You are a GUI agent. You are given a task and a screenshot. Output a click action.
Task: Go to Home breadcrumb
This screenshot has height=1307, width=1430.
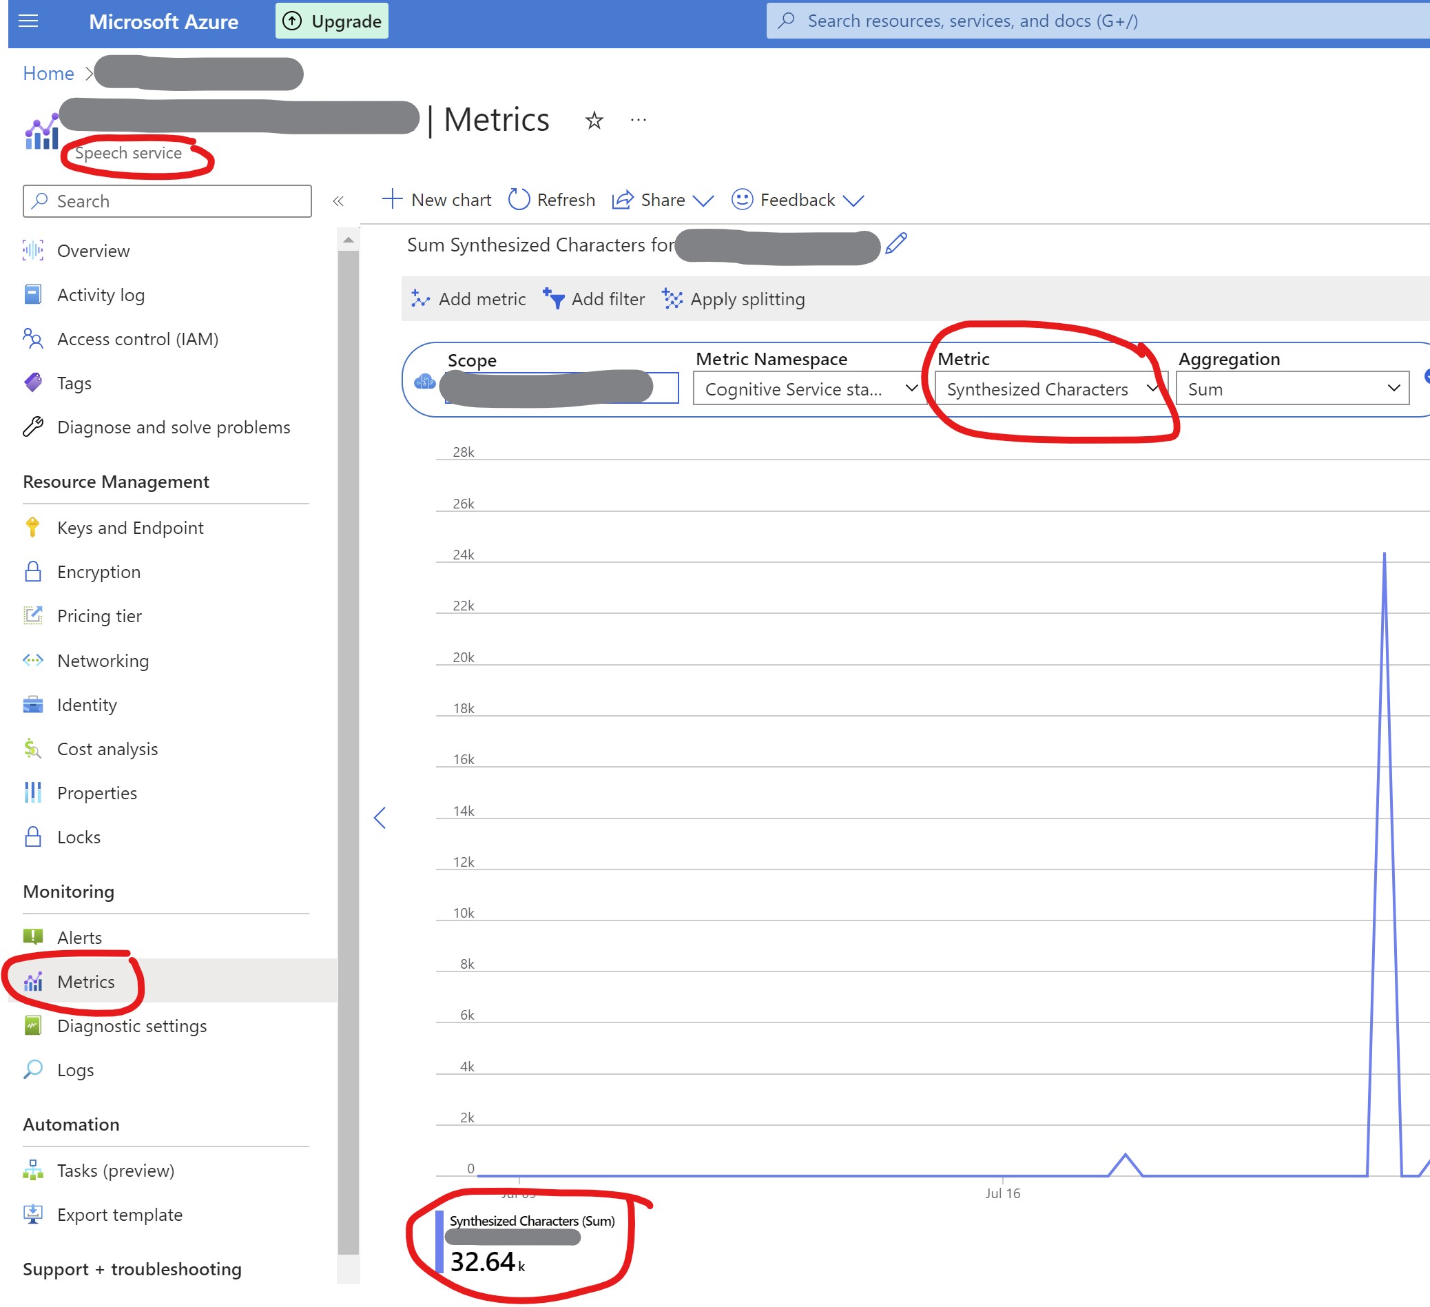click(48, 73)
